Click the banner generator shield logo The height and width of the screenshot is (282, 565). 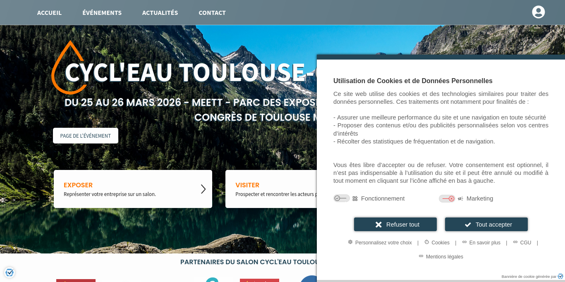coord(560,276)
